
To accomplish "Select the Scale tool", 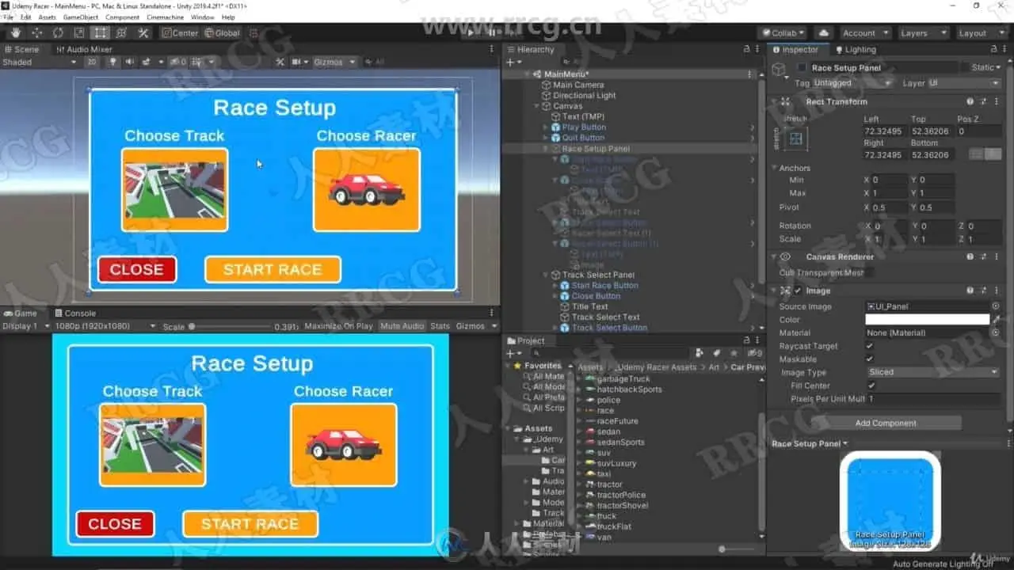I will point(79,32).
